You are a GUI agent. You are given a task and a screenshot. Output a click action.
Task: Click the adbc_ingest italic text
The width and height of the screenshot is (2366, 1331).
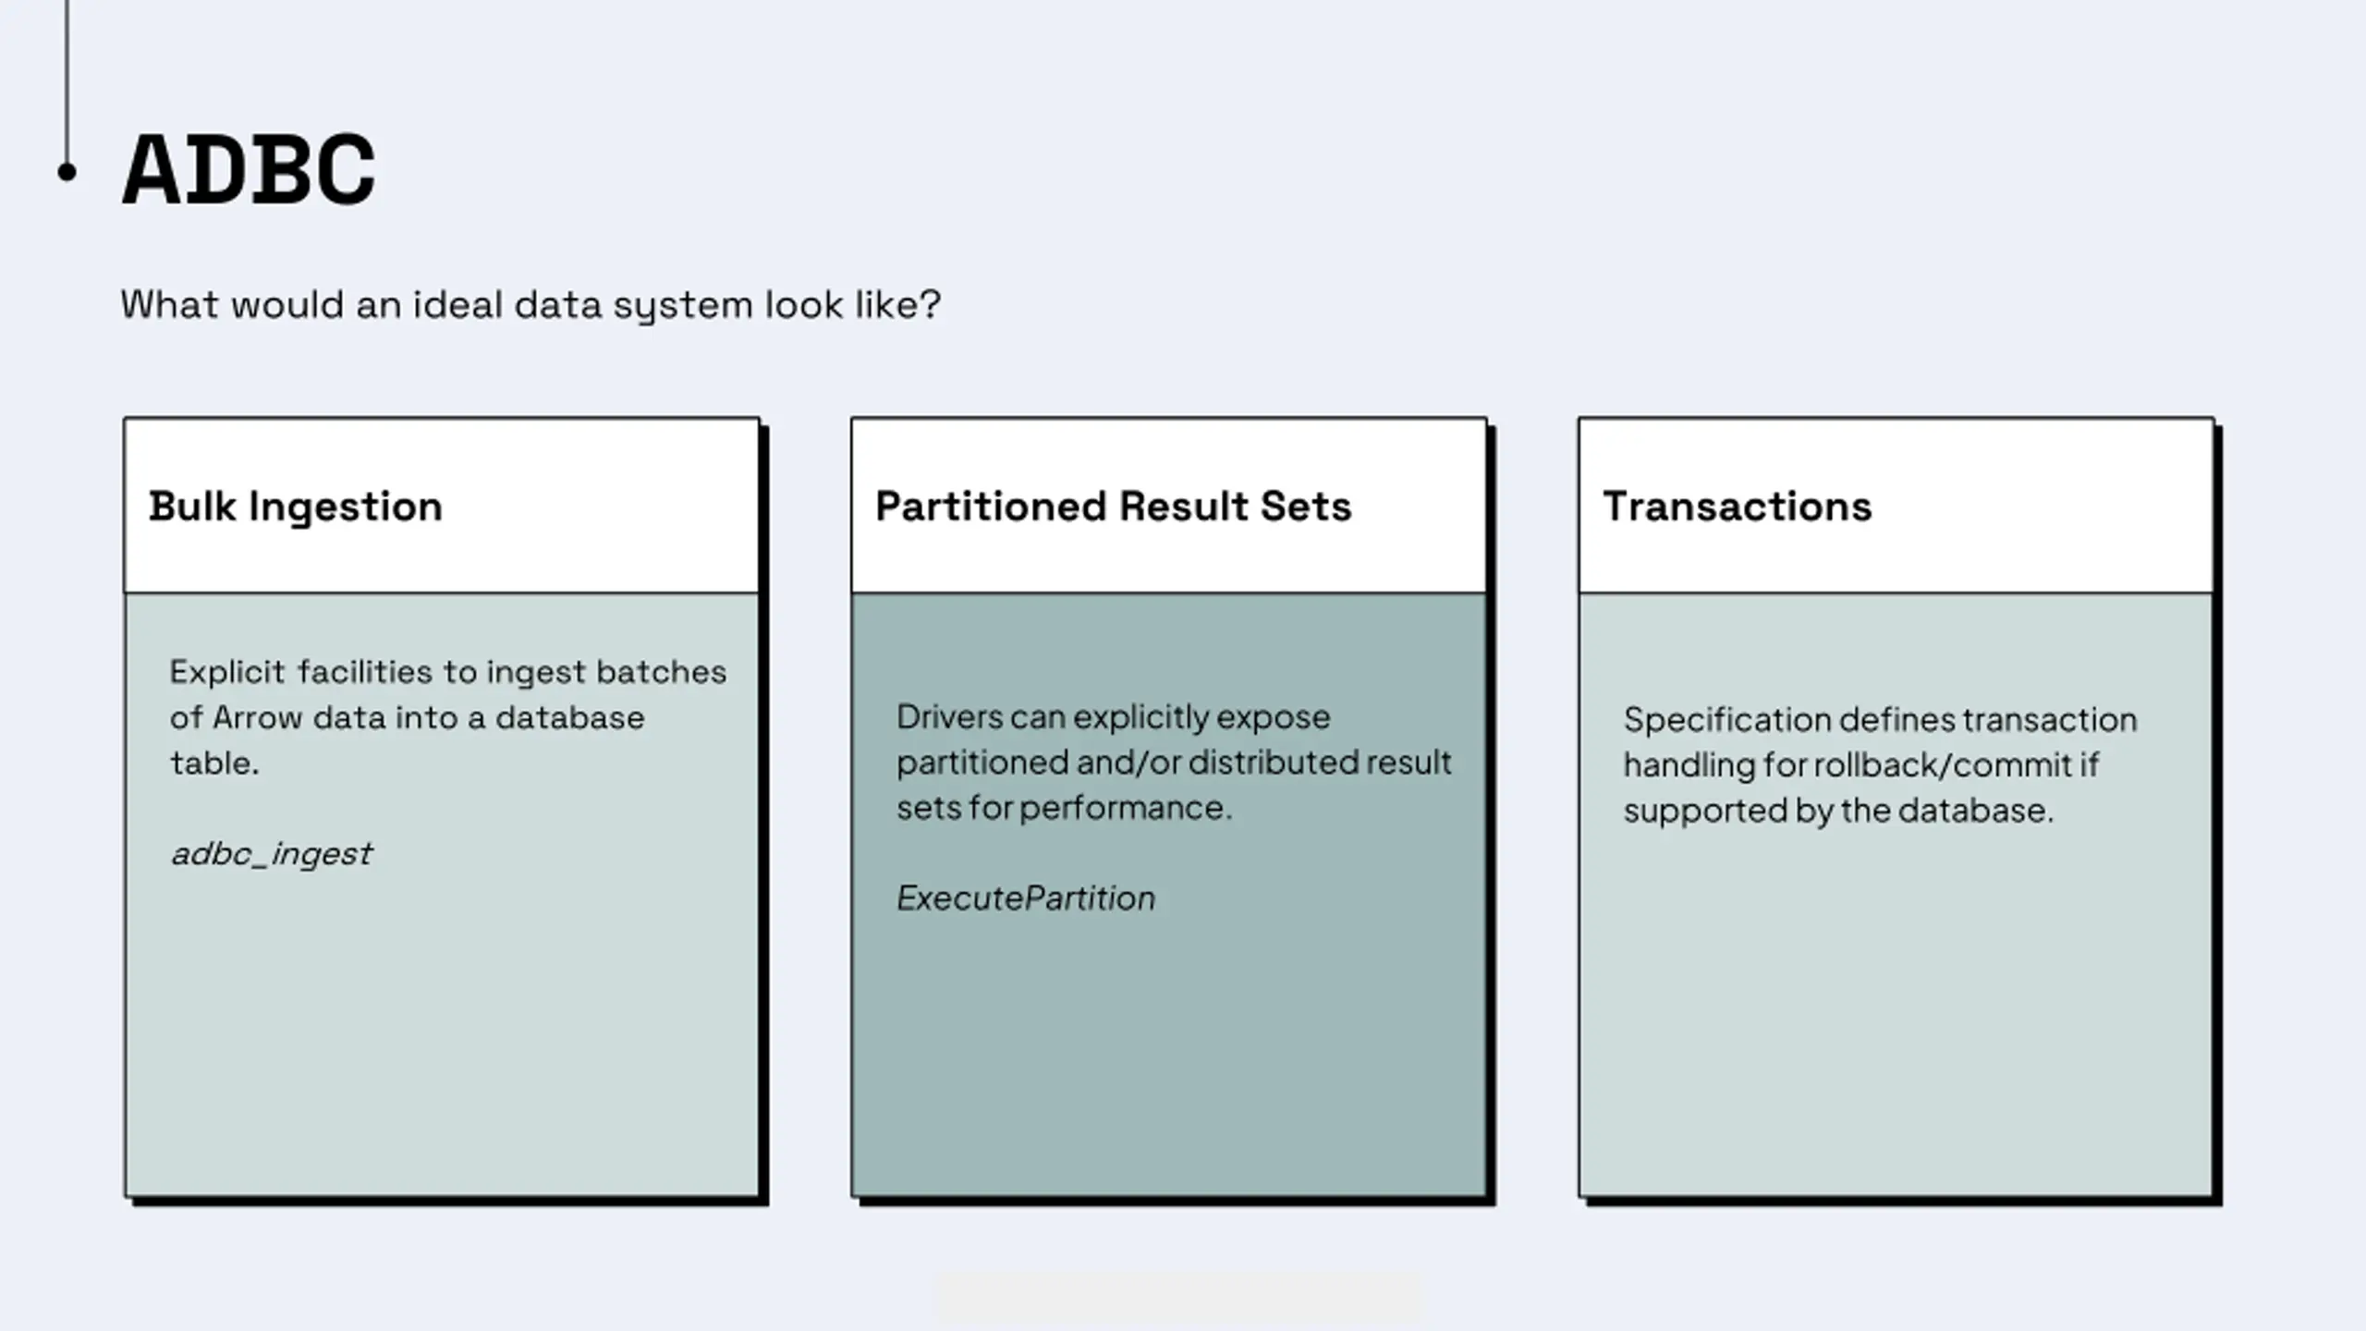click(272, 854)
